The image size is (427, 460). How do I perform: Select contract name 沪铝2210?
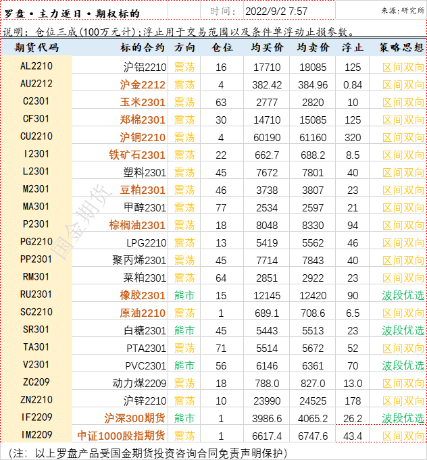(145, 68)
